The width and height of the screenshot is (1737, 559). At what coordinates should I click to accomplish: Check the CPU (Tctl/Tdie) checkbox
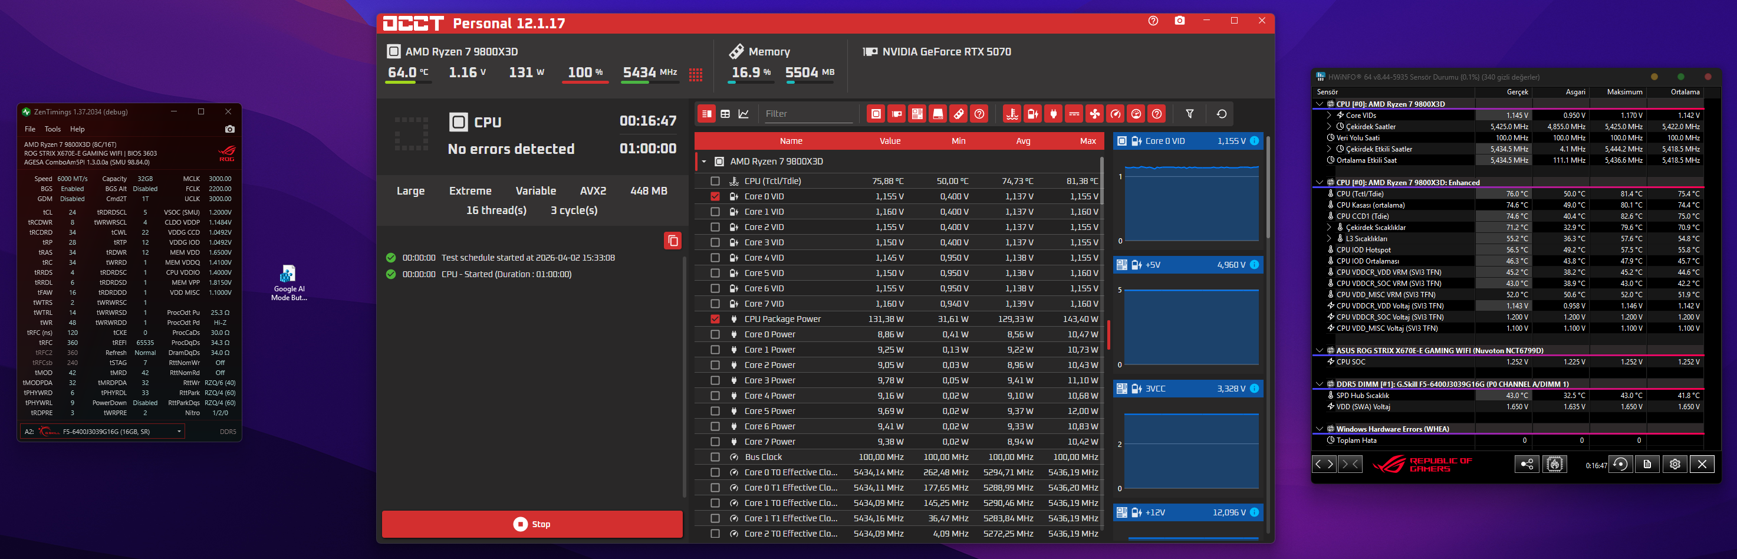[715, 180]
